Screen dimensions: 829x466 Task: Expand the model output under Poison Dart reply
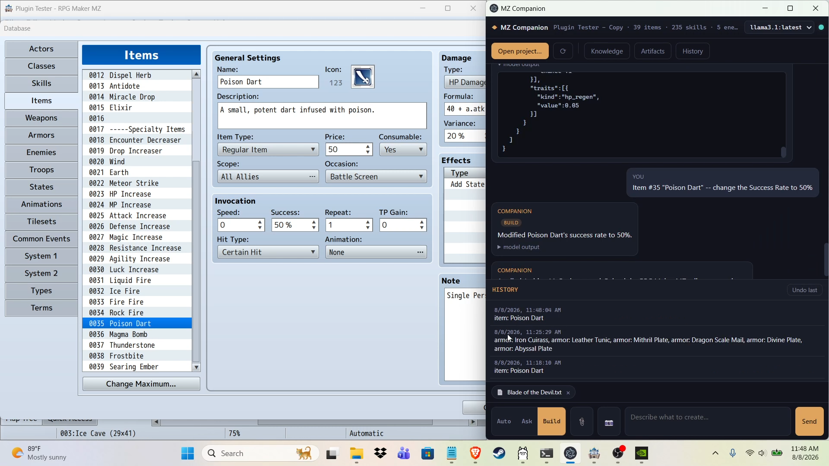click(x=519, y=247)
